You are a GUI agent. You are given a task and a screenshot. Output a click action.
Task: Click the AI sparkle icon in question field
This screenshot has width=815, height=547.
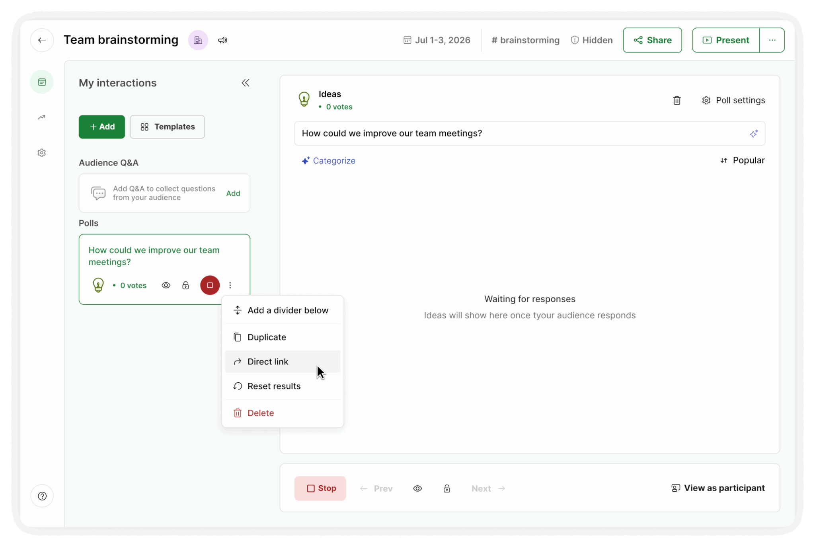tap(754, 134)
